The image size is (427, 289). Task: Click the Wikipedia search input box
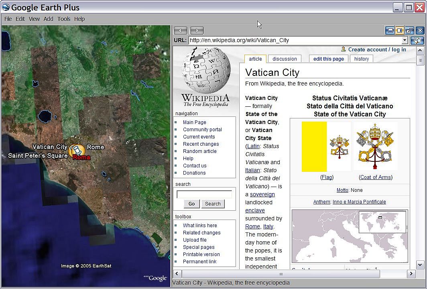(x=204, y=194)
